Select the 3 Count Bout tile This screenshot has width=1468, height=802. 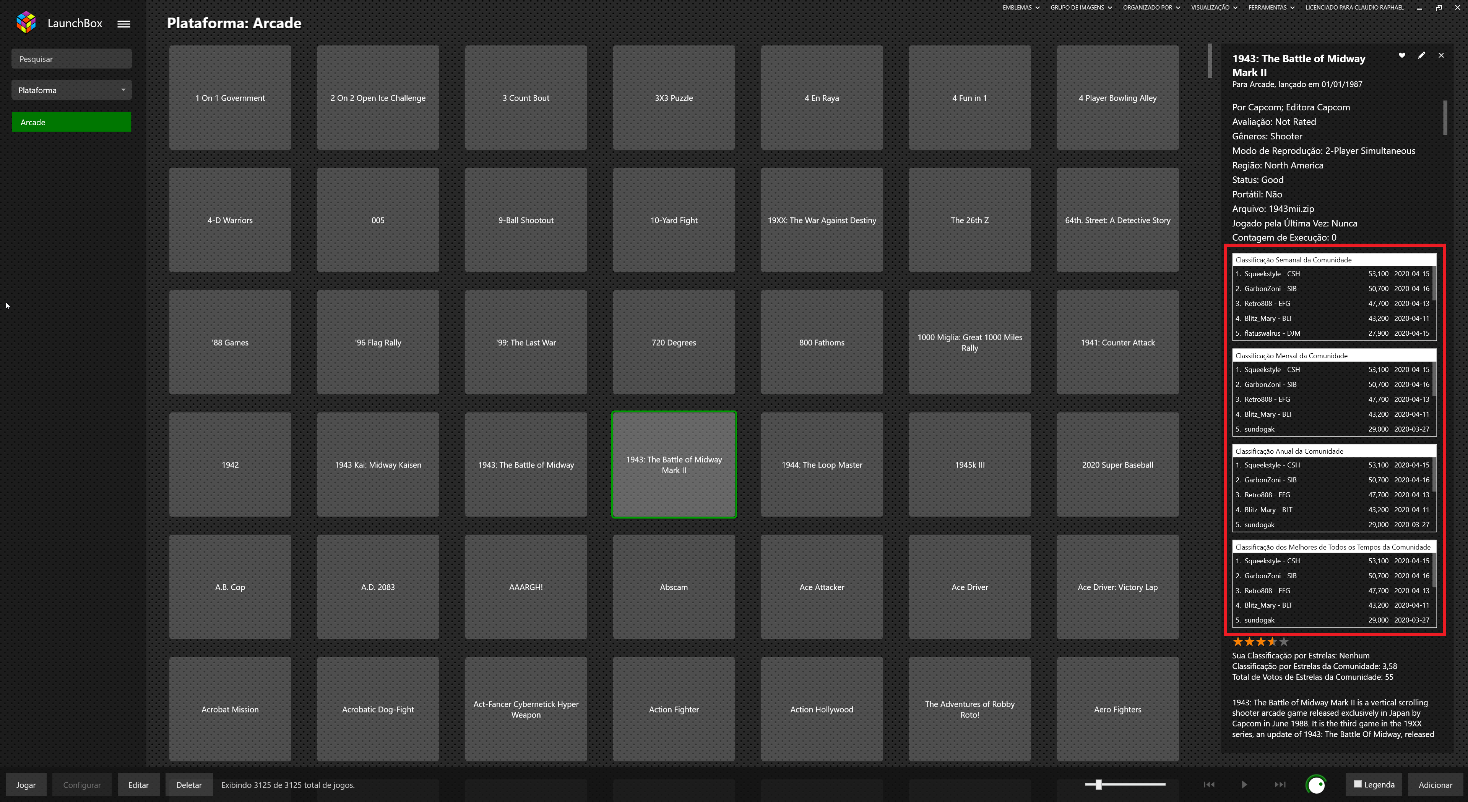526,98
